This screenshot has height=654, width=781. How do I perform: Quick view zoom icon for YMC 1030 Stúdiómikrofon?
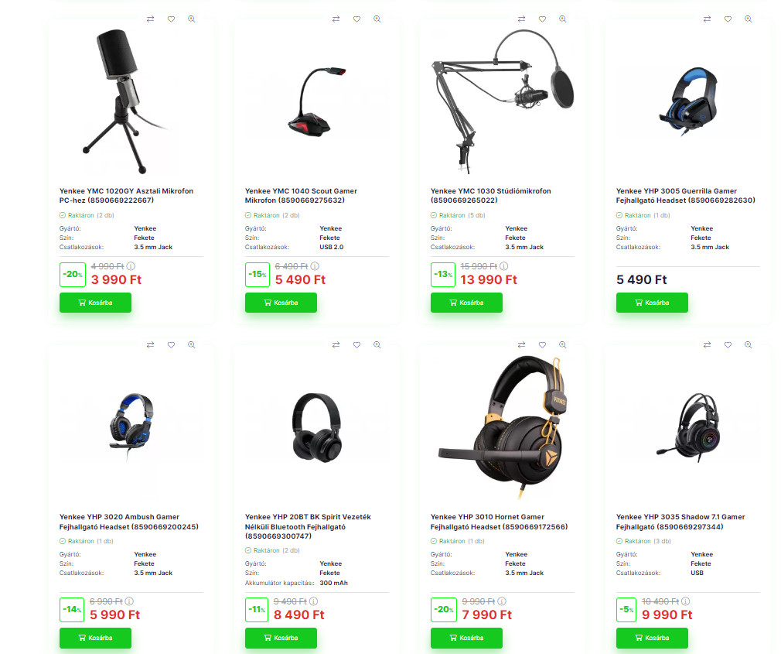tap(563, 19)
